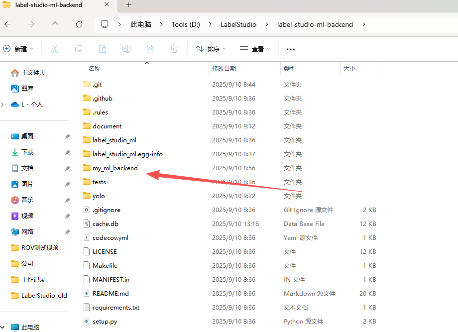
Task: Select the setup.py file
Action: 105,322
